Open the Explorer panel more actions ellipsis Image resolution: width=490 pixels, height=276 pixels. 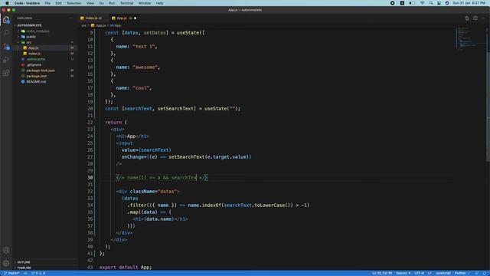click(x=71, y=18)
